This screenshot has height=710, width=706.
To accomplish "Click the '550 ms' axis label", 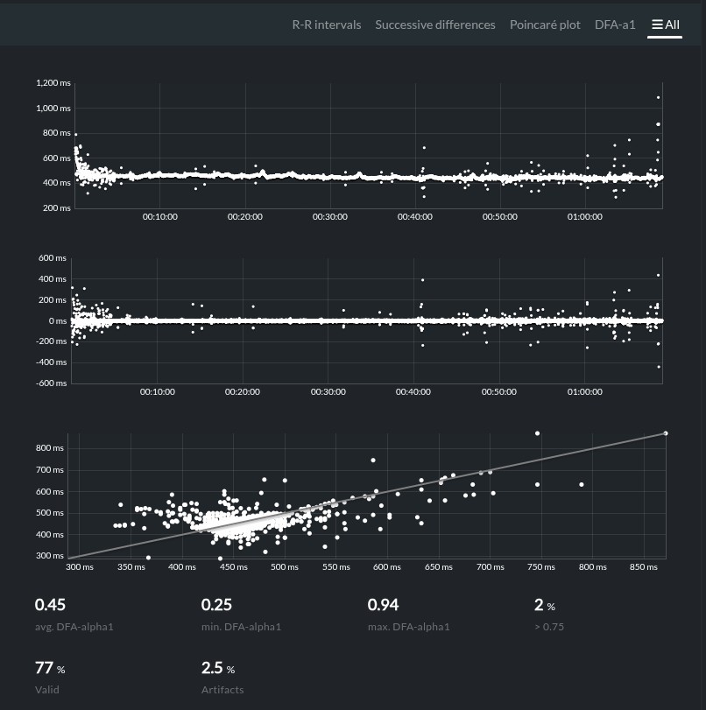I will (336, 567).
